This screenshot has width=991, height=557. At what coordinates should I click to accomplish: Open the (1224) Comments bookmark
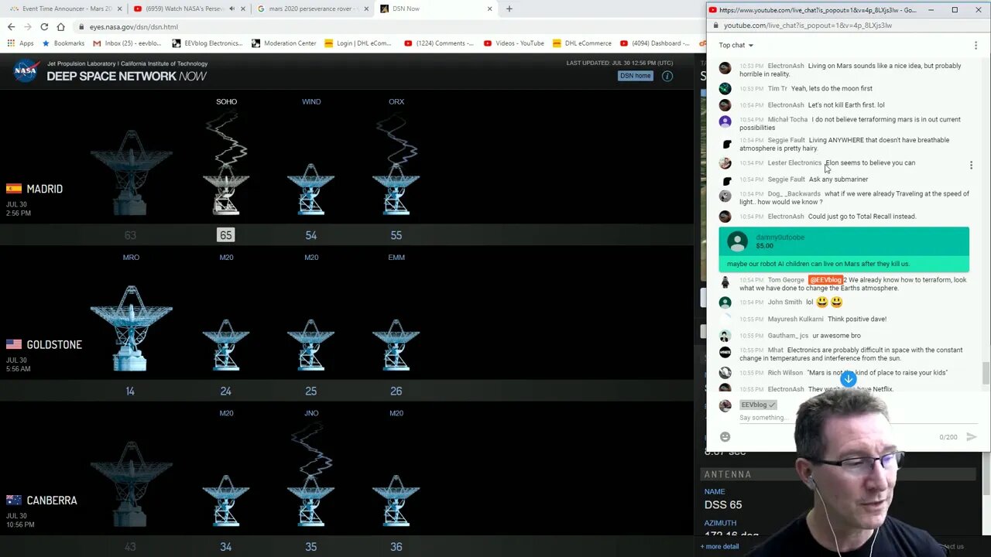[x=440, y=43]
